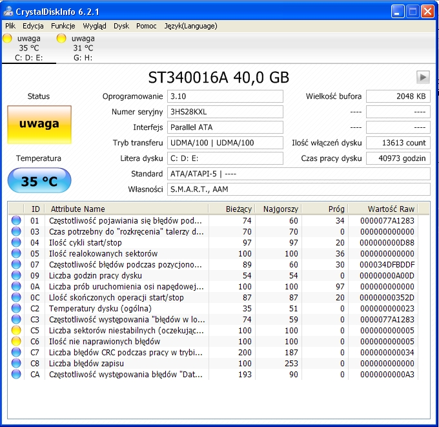
Task: Click blue status orb of attribute 0A
Action: 16,286
